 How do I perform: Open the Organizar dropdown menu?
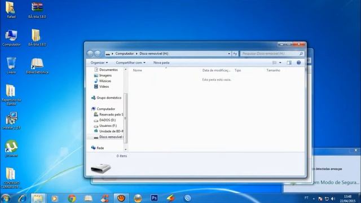[99, 63]
